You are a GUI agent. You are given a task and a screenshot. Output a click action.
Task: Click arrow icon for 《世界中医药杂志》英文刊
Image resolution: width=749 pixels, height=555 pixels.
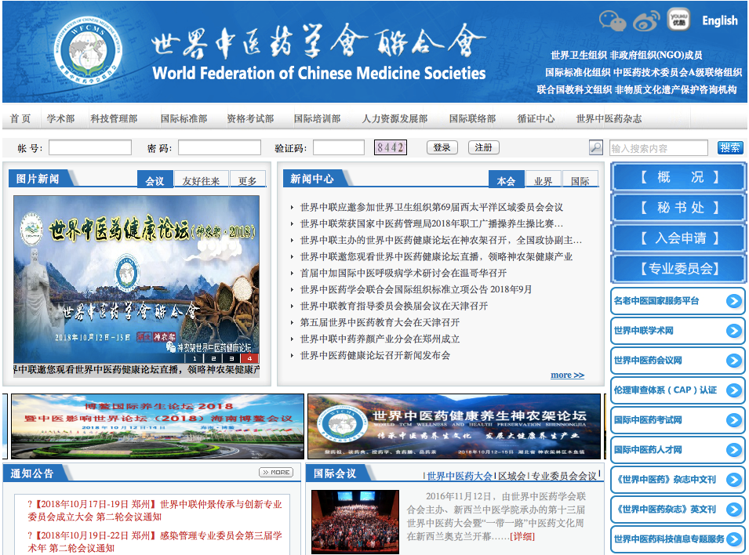734,510
